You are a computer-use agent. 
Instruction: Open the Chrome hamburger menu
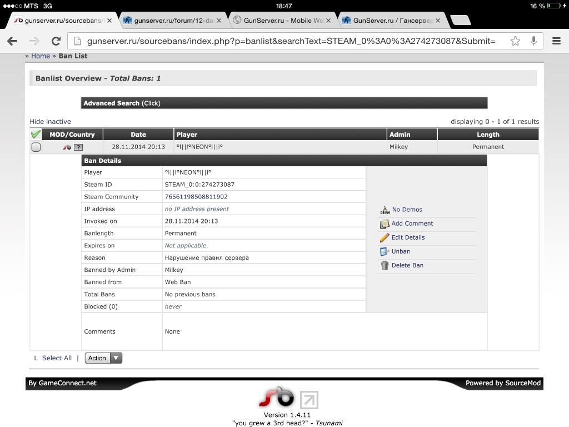coord(556,41)
